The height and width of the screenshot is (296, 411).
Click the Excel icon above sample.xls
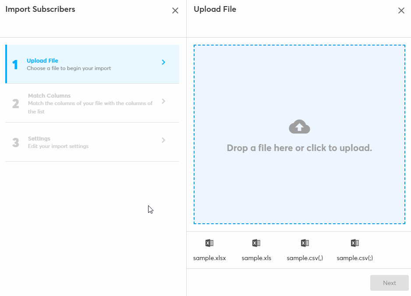(x=256, y=243)
